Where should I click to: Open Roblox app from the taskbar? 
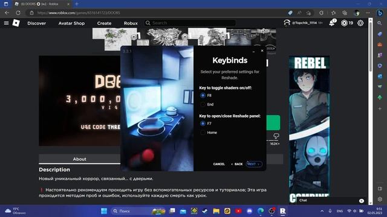click(283, 211)
